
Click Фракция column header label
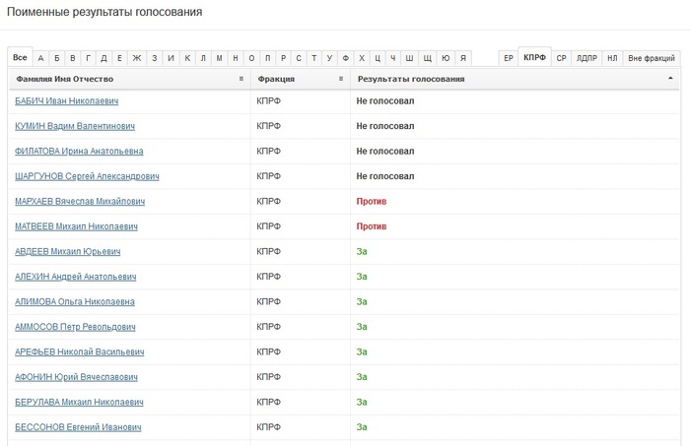(x=276, y=79)
